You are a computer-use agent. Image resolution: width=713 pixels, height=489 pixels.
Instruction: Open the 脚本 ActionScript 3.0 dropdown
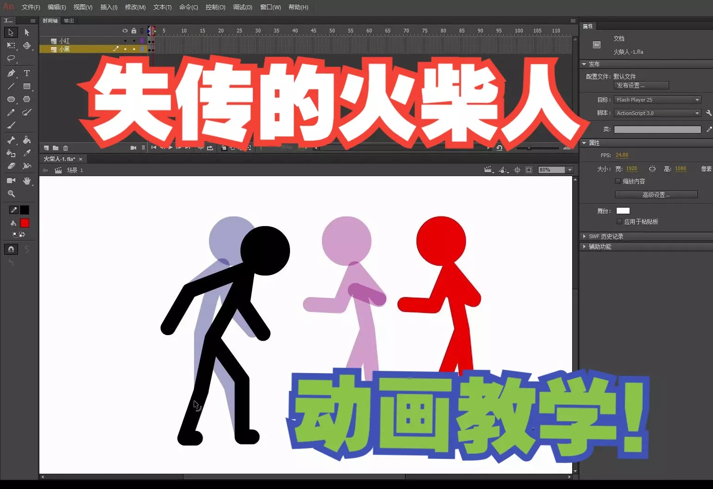pos(657,113)
